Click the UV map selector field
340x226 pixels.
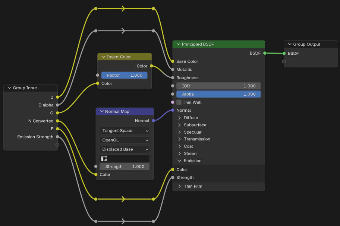point(125,159)
